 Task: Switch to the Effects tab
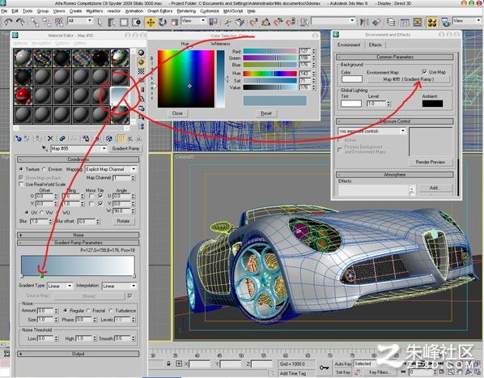(376, 45)
